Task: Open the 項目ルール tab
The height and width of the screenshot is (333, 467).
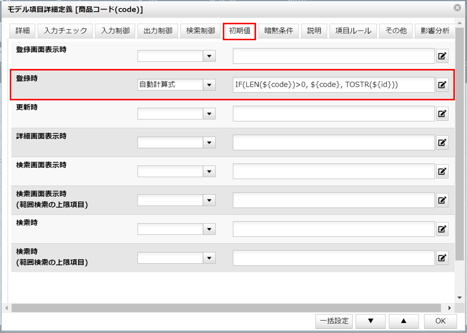Action: coord(353,31)
